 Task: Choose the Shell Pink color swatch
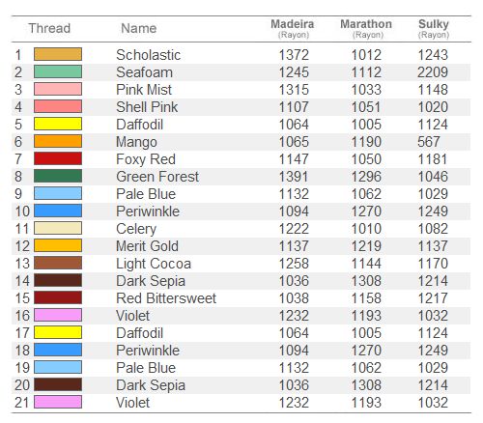(x=58, y=106)
